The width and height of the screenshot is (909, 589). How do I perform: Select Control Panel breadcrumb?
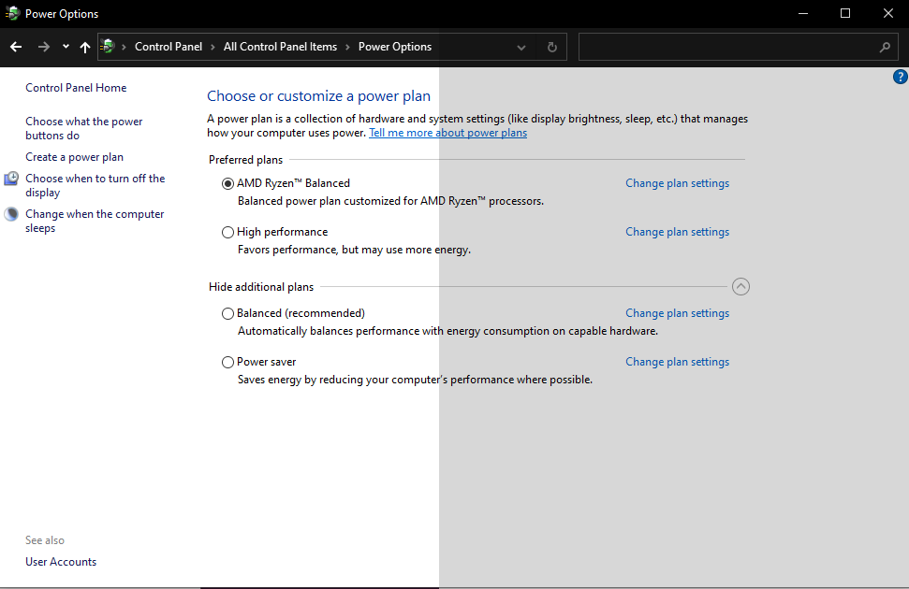pyautogui.click(x=169, y=47)
